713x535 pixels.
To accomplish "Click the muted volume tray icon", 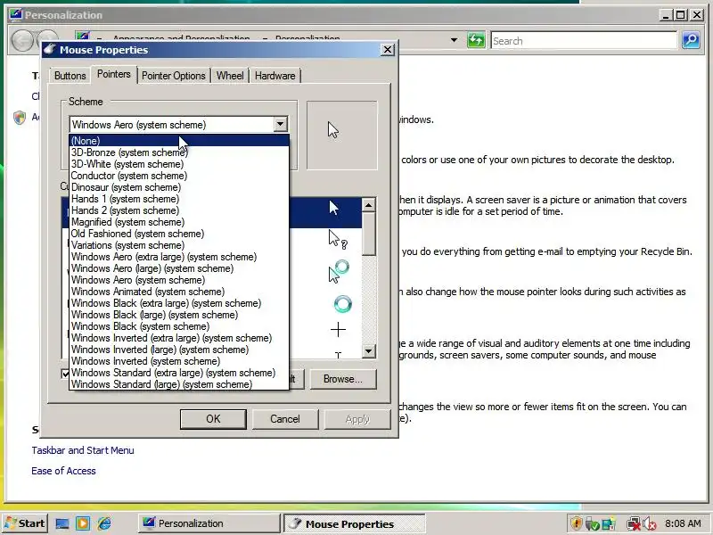I will (x=649, y=524).
